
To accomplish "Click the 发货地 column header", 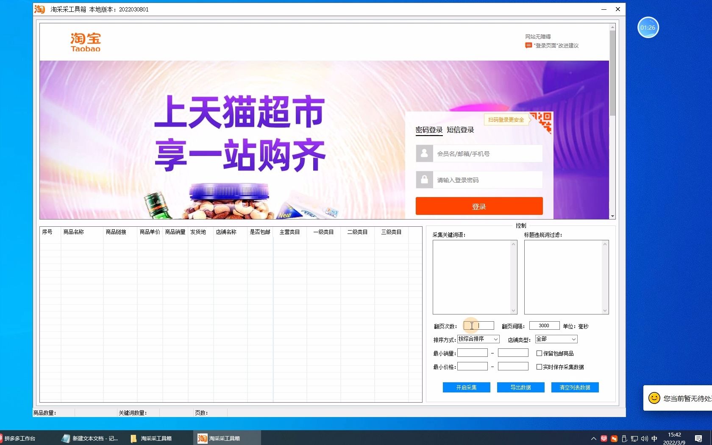I will pos(201,232).
